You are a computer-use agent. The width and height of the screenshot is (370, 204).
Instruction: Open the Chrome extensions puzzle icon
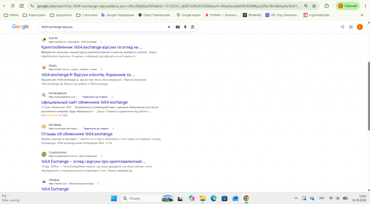pos(327,6)
